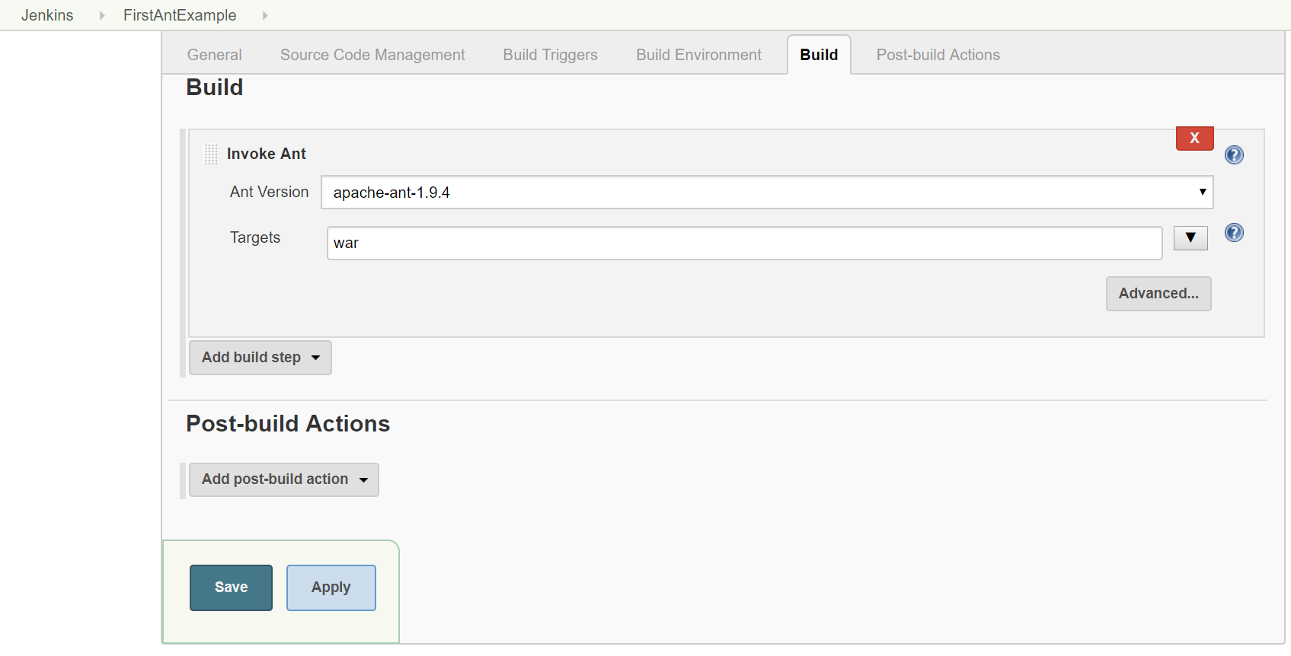Expand the FirstAntExample breadcrumb arrow menu
The image size is (1291, 656).
(x=264, y=15)
